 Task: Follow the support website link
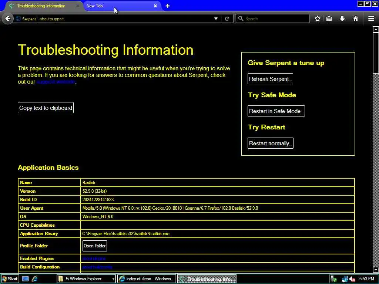(56, 82)
